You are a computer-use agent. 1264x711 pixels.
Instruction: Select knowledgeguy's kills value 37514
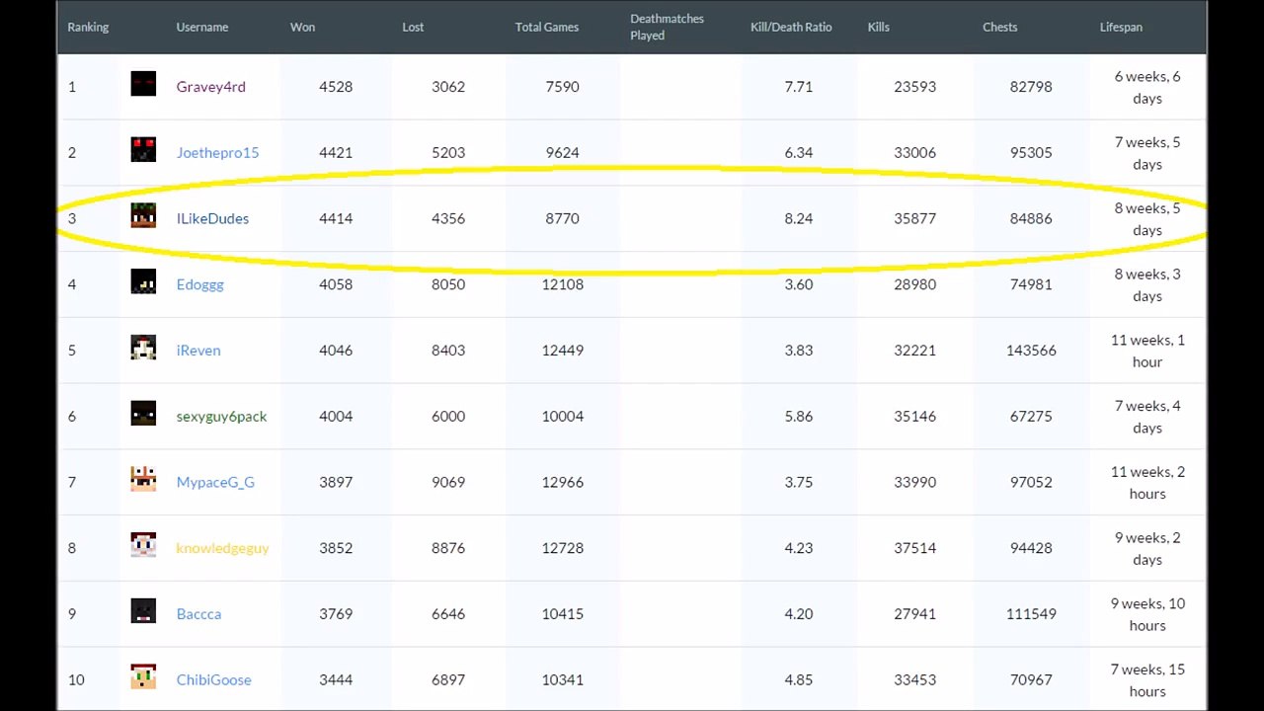[x=914, y=548]
